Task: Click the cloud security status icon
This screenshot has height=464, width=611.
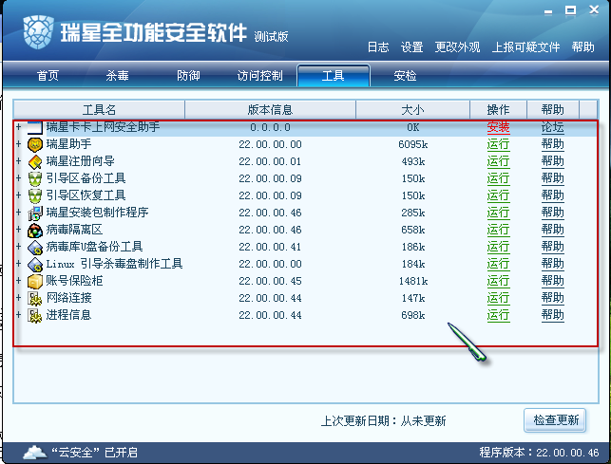Action: [x=35, y=453]
